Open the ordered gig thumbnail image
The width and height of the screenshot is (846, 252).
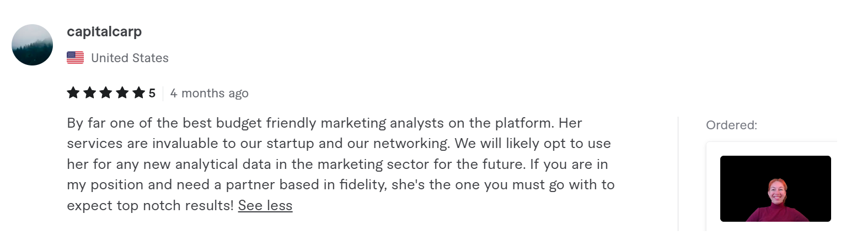[775, 189]
